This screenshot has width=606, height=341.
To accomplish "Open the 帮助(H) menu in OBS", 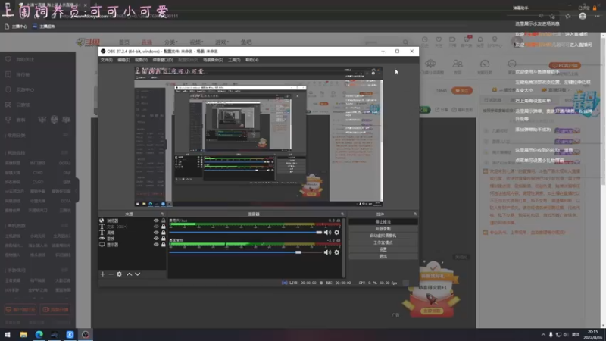I will tap(251, 60).
